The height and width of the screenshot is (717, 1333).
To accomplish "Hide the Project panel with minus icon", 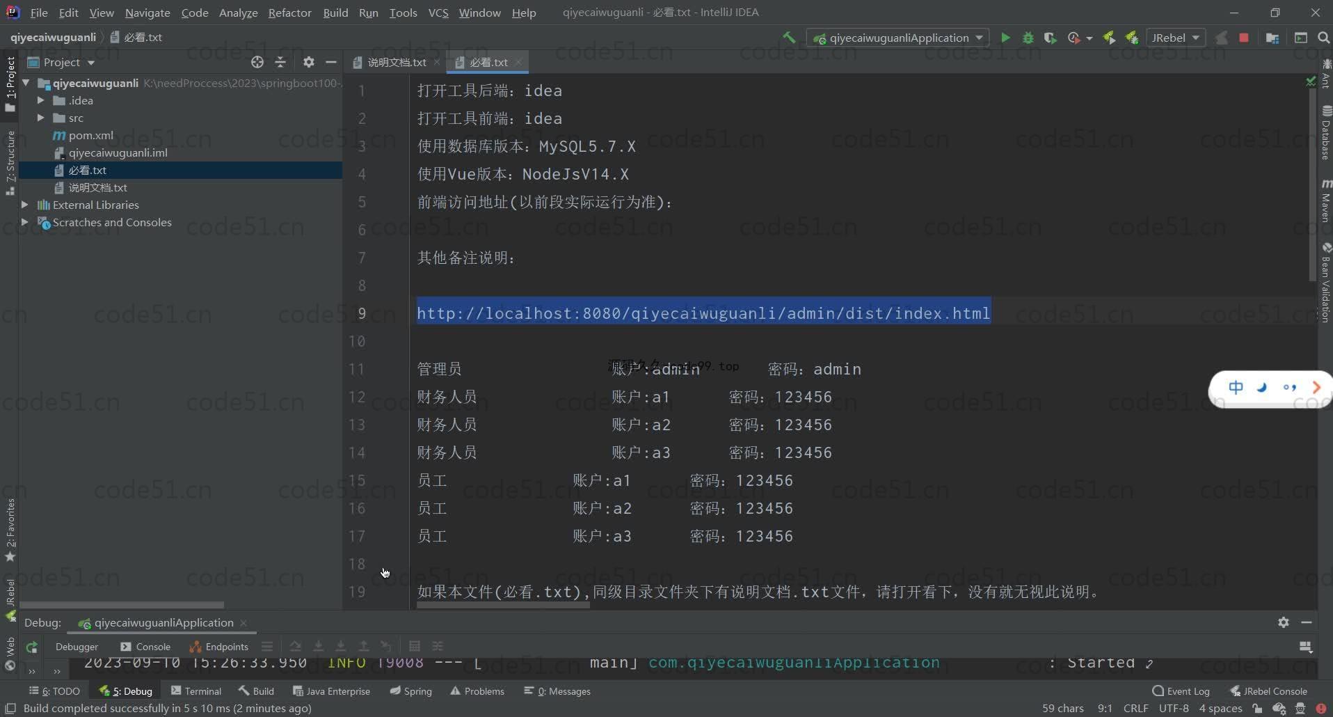I will coord(331,62).
